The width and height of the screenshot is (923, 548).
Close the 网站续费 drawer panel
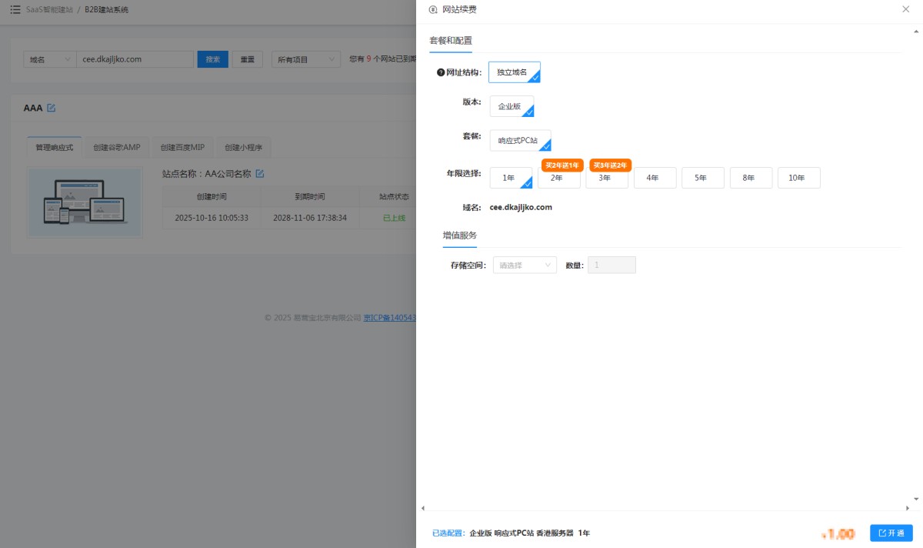point(905,9)
